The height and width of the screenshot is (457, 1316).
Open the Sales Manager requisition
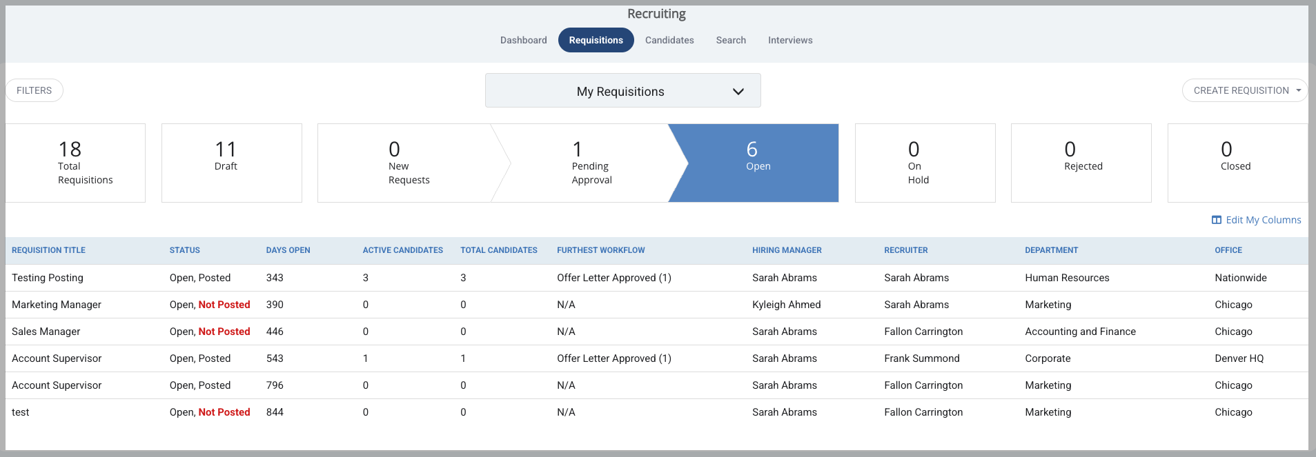[46, 332]
